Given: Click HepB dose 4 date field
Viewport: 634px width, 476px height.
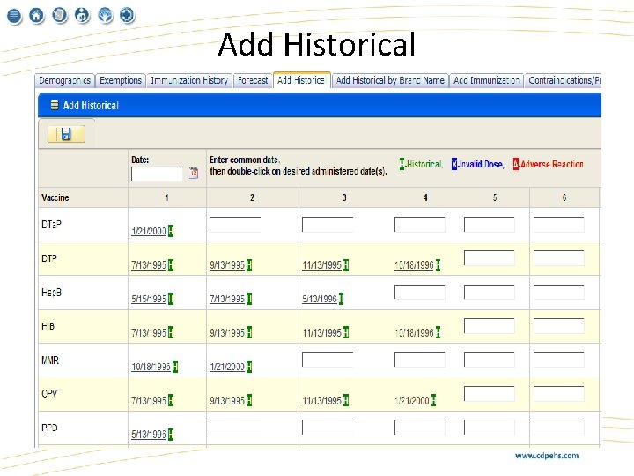Looking at the screenshot, I should (x=420, y=293).
